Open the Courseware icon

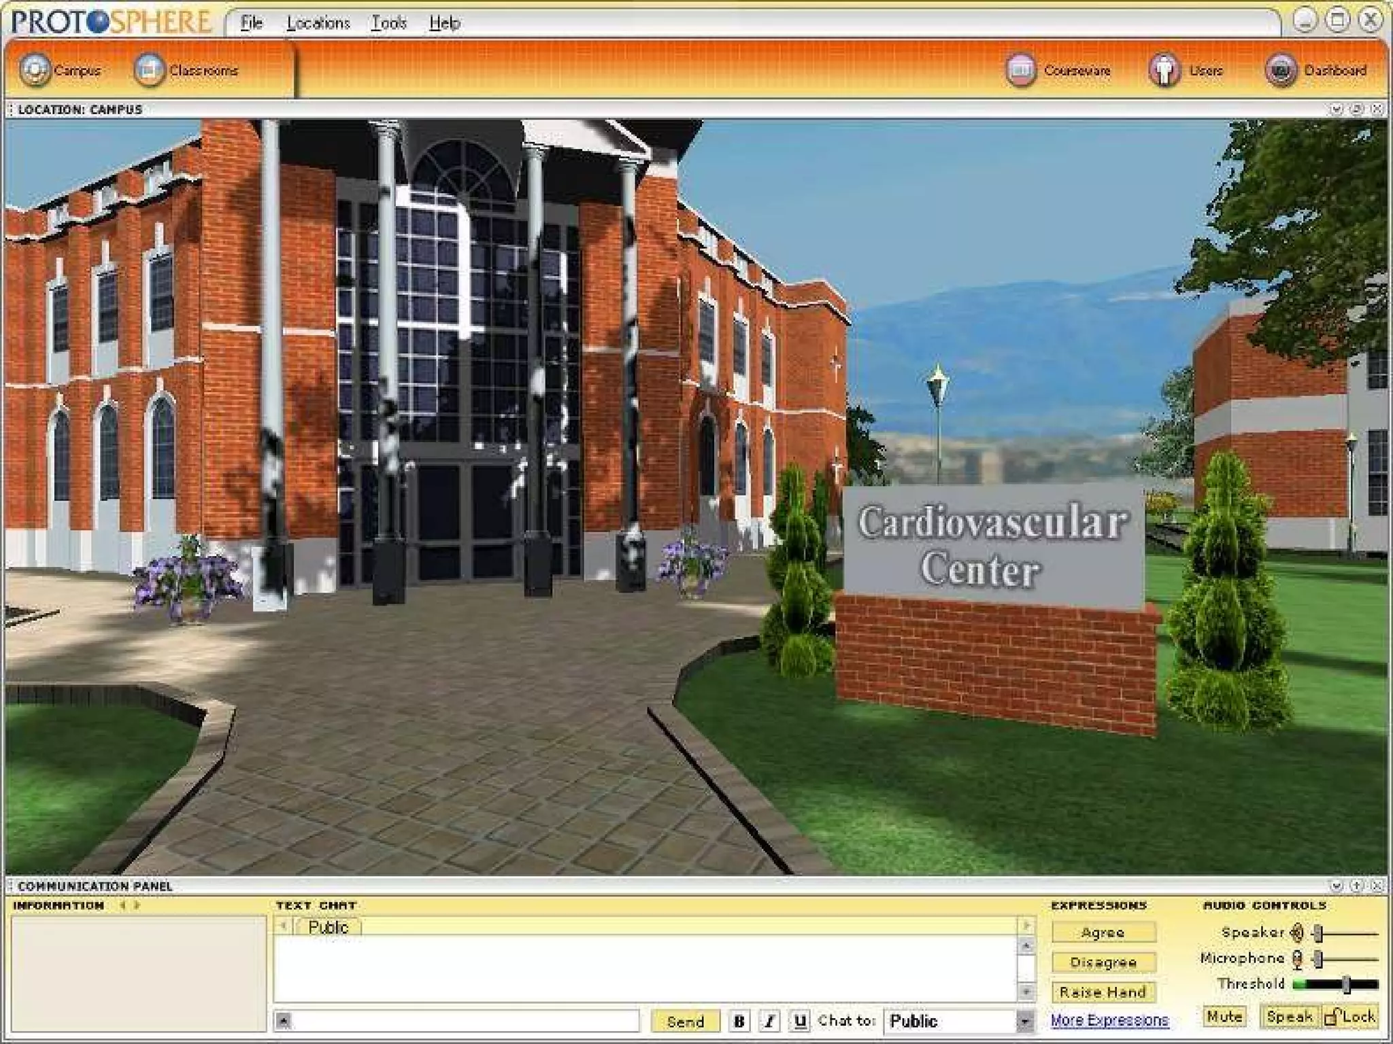coord(1020,70)
